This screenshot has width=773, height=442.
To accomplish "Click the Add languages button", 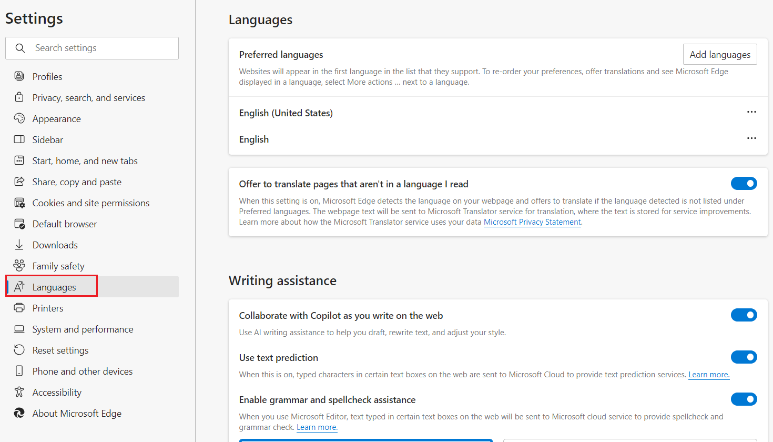I will (719, 55).
